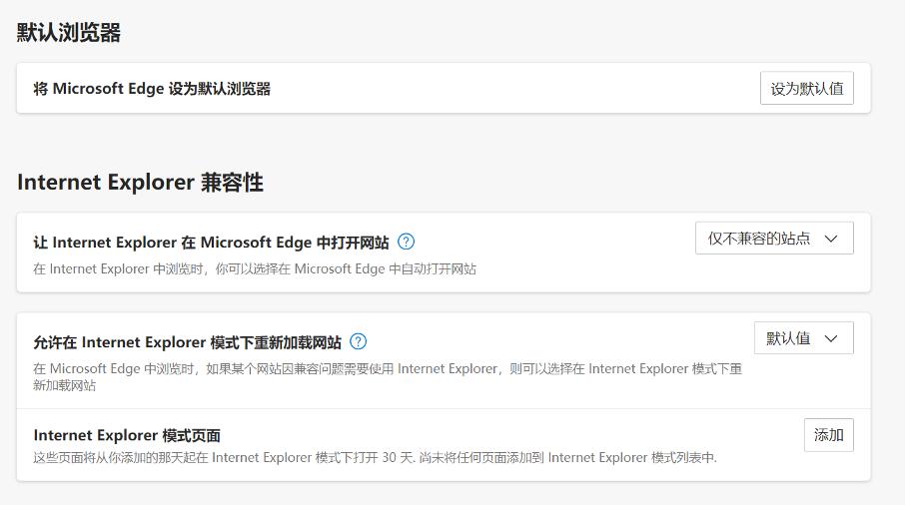The image size is (905, 505).
Task: Click title 允许在 Internet Explorer 模式下重新加载网站
Action: [187, 342]
